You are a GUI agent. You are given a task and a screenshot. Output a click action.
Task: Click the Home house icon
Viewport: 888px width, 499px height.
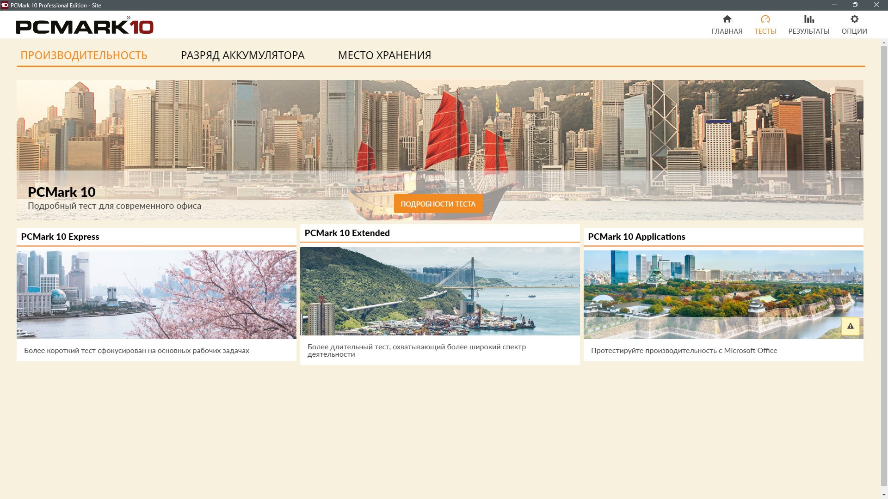(x=727, y=19)
